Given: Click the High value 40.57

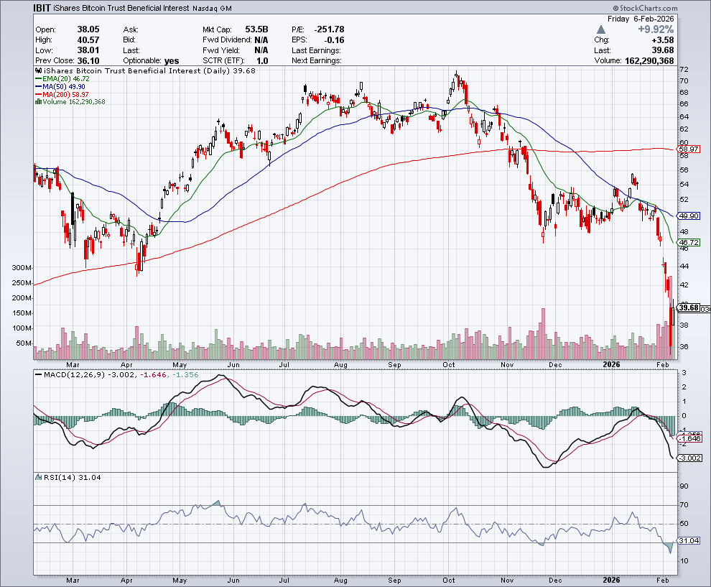Looking at the screenshot, I should pos(88,40).
